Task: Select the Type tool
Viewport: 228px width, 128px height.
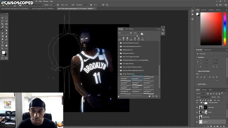Action: pyautogui.click(x=2, y=43)
